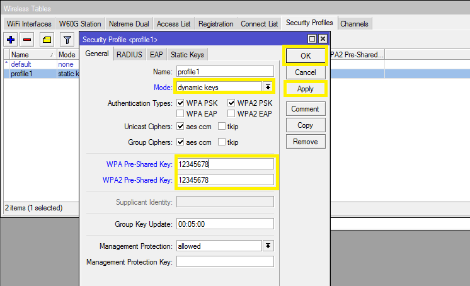Click the yellow comment note icon

click(47, 40)
